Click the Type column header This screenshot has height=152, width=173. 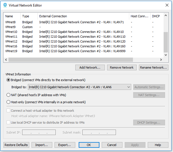click(29, 16)
